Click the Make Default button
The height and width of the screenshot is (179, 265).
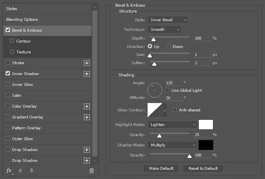[161, 169]
